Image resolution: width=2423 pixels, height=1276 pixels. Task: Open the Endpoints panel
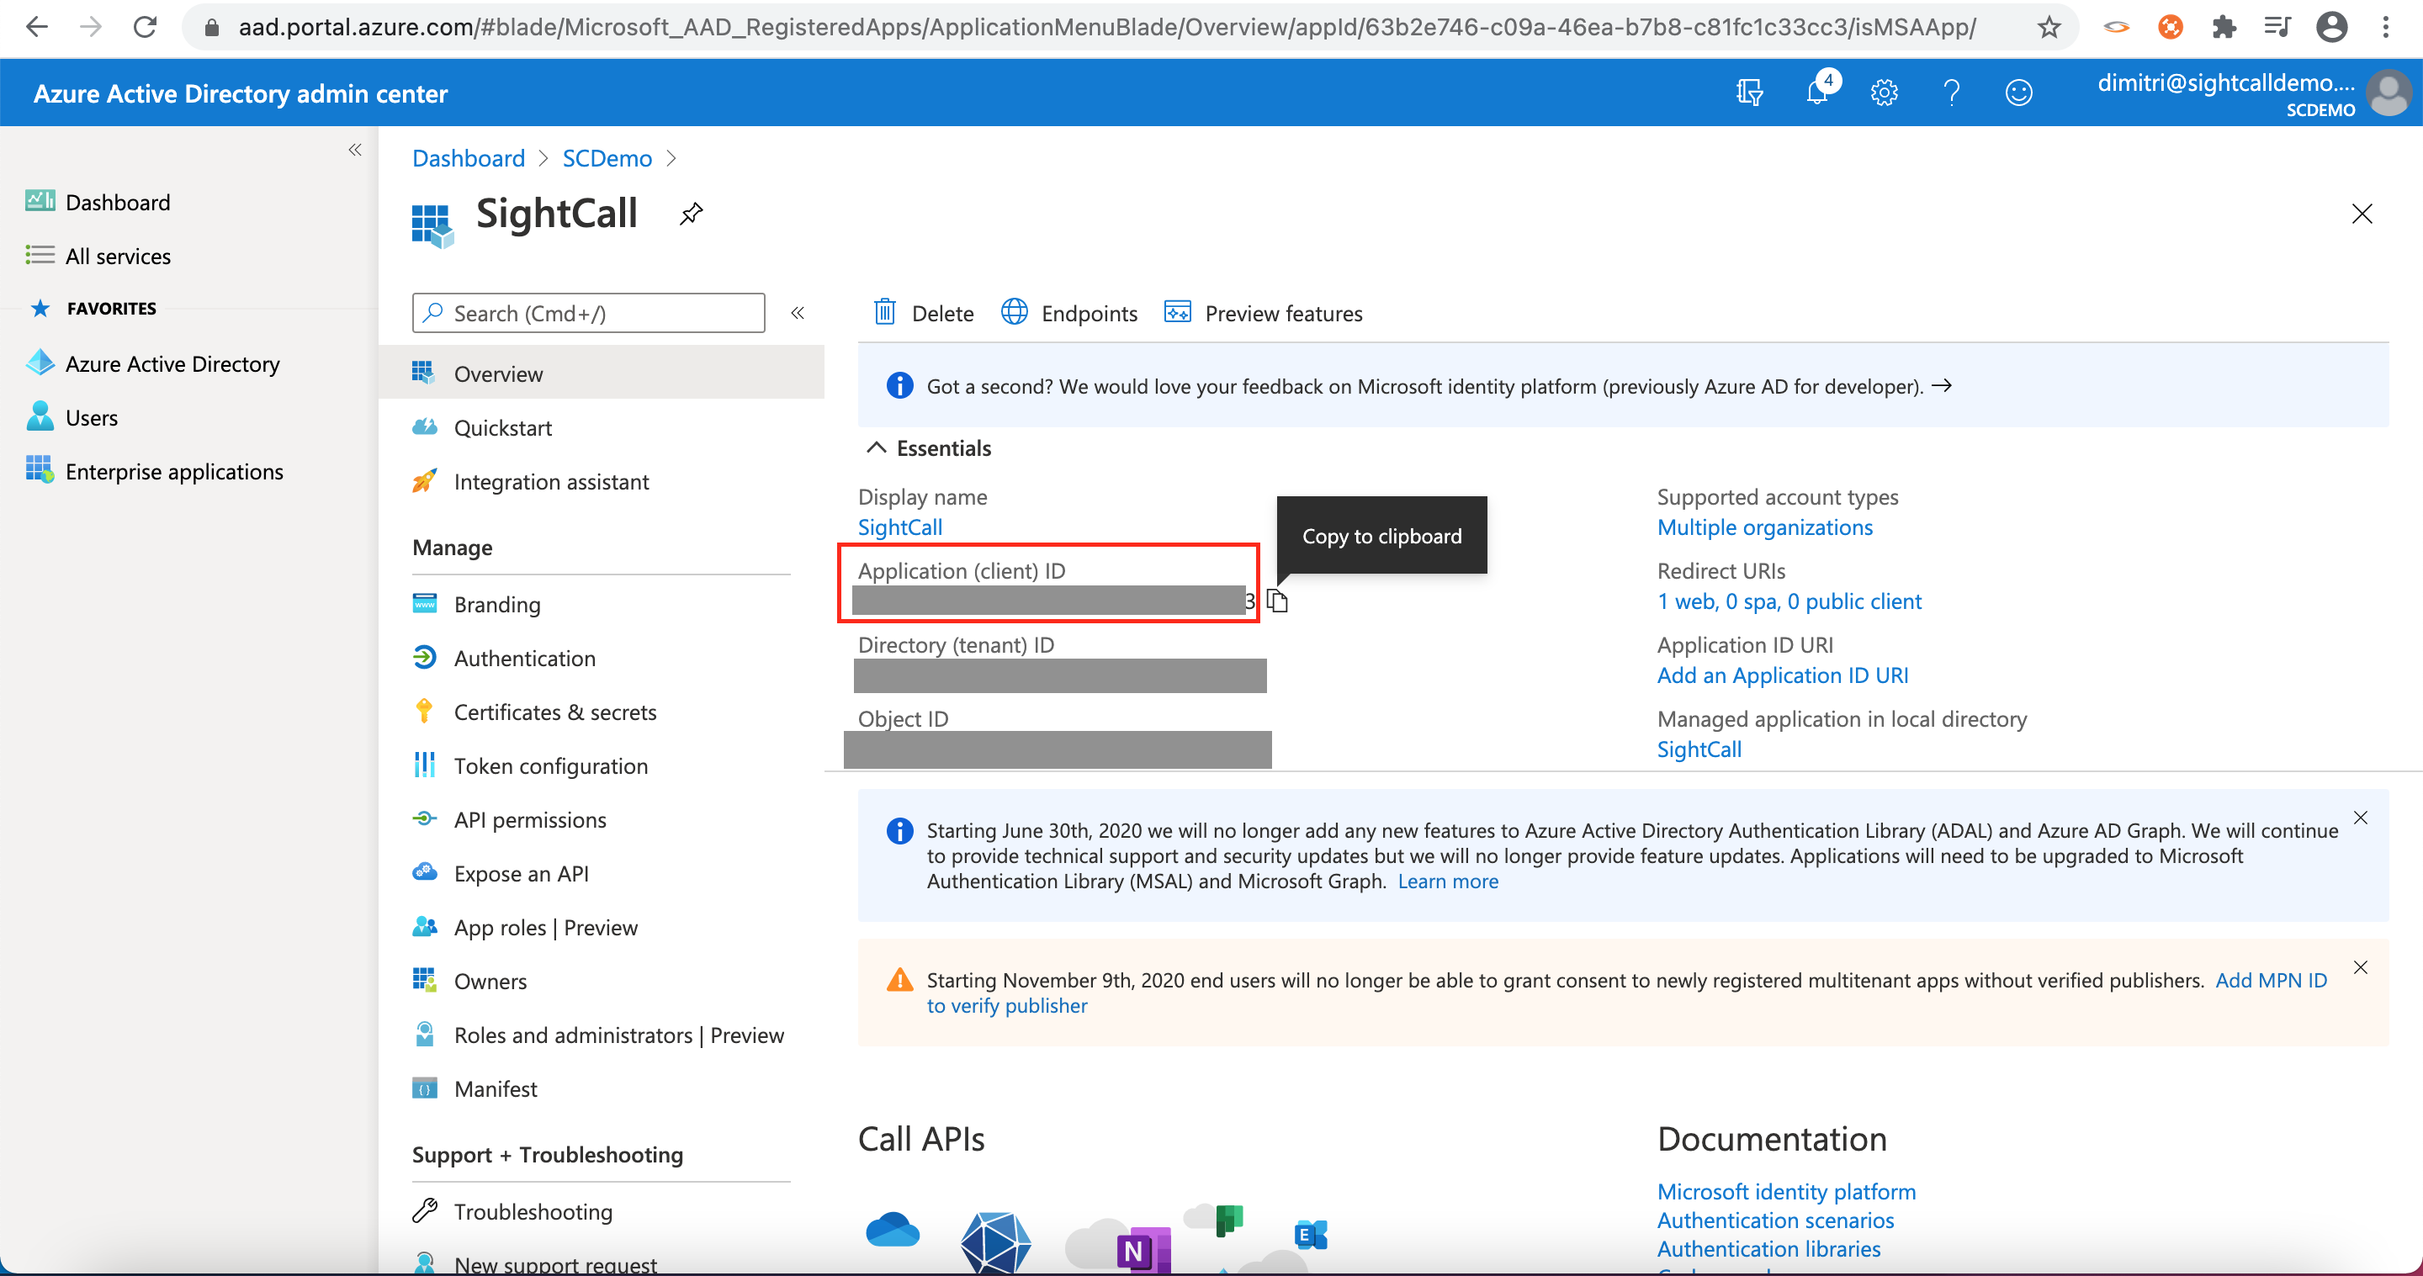[x=1068, y=313]
